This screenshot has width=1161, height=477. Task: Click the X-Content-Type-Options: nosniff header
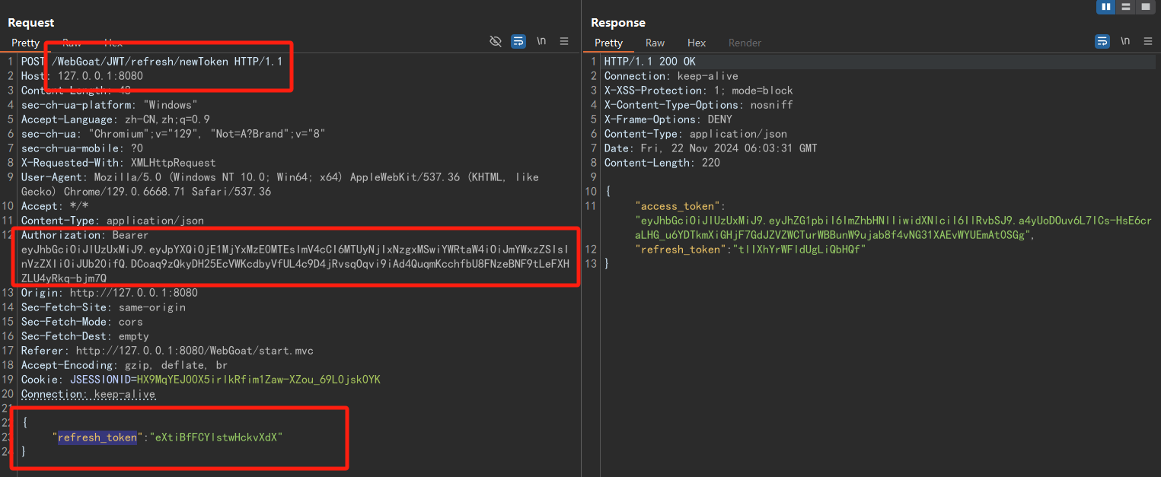[698, 105]
